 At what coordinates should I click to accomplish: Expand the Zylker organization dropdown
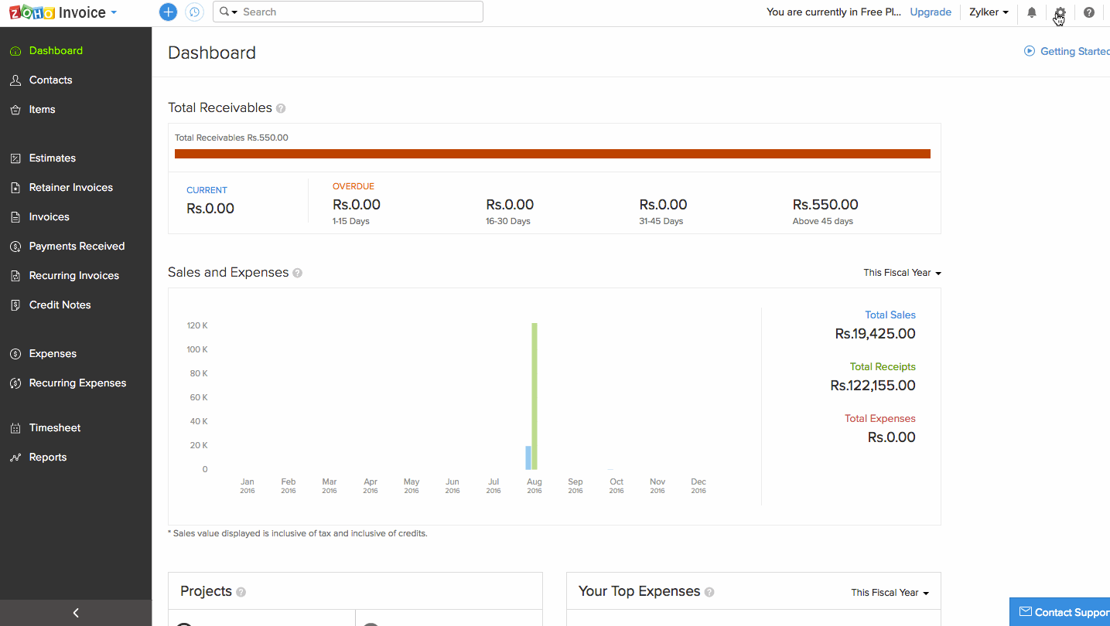tap(989, 12)
